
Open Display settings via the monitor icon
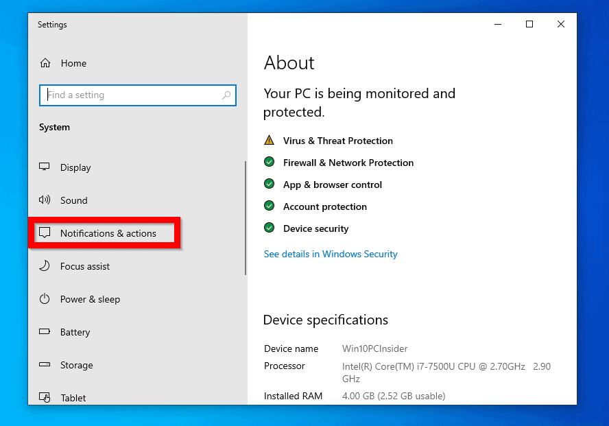(44, 167)
